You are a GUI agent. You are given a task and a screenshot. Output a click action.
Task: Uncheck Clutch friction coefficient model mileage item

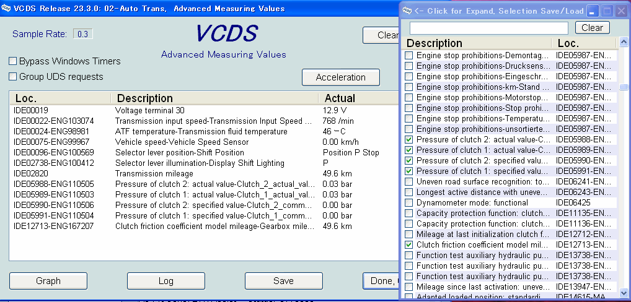(408, 244)
